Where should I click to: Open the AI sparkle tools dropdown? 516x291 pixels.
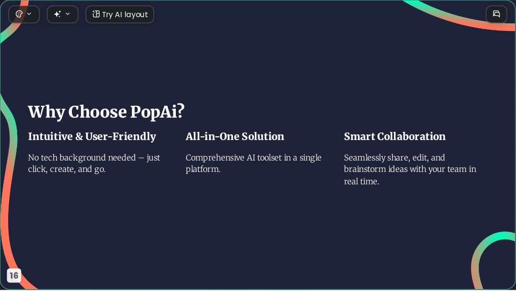click(62, 14)
